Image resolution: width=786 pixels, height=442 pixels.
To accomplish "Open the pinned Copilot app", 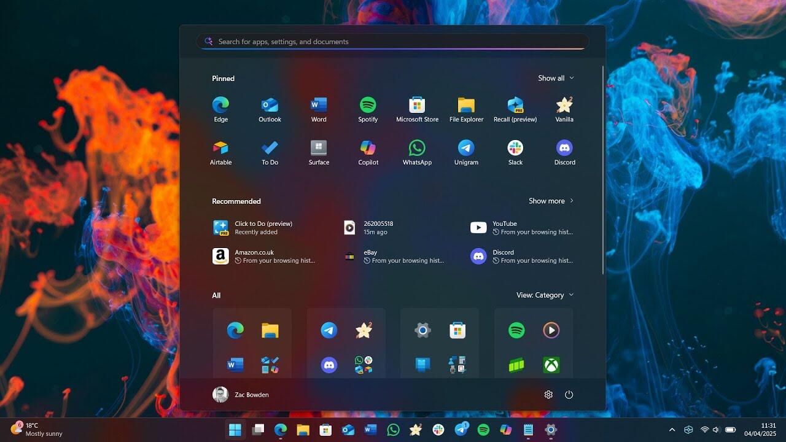I will click(x=368, y=153).
